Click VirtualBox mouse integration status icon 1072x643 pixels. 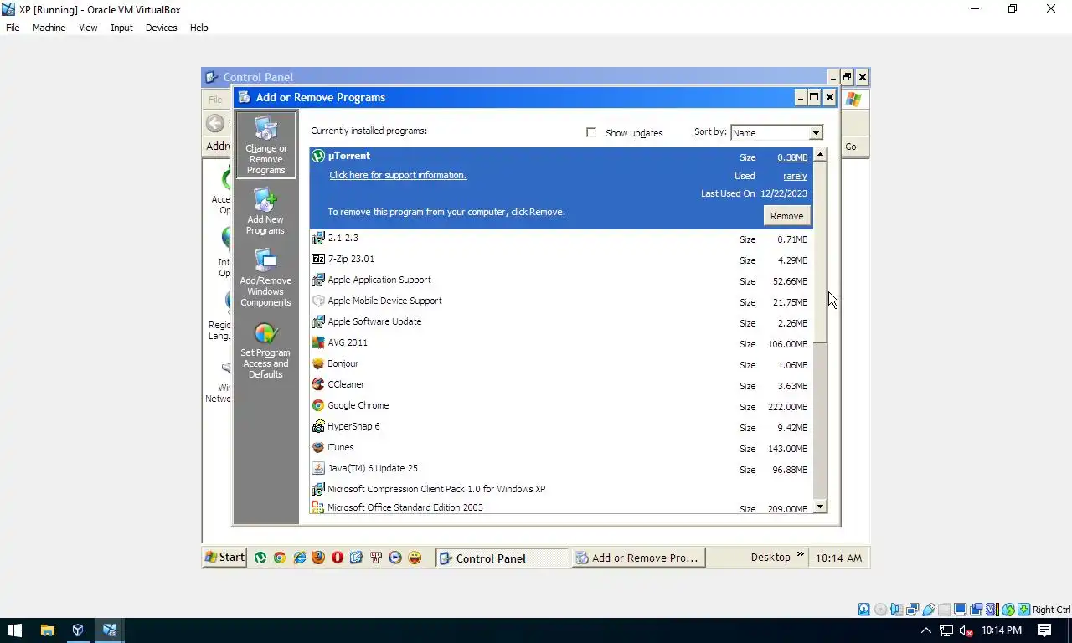(x=1008, y=610)
